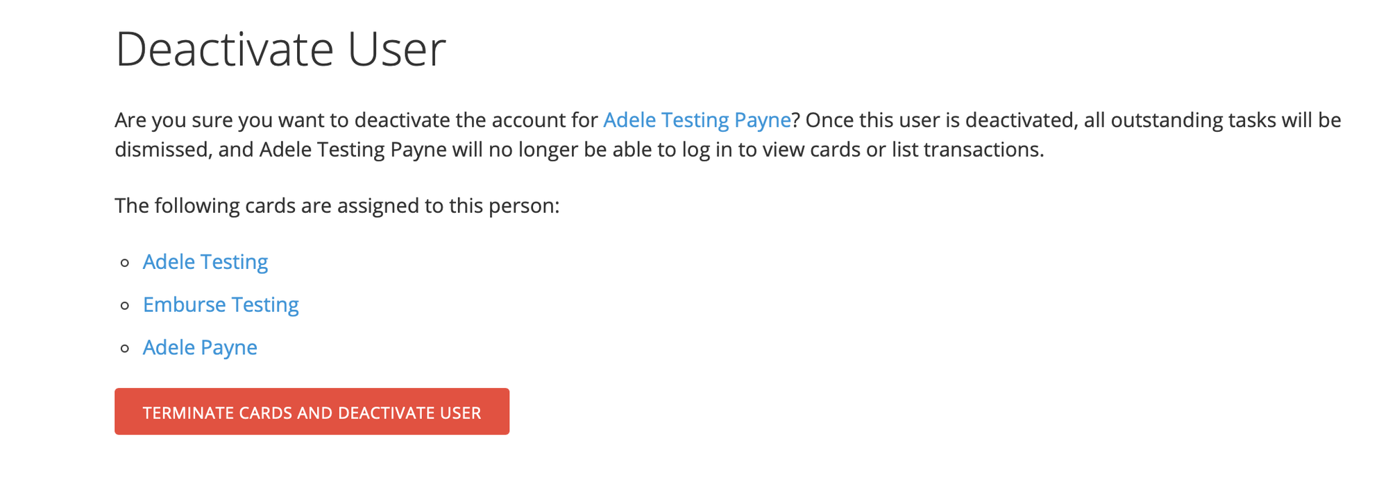The image size is (1388, 479).
Task: Click the bullet beside Adele Payne
Action: coord(124,348)
